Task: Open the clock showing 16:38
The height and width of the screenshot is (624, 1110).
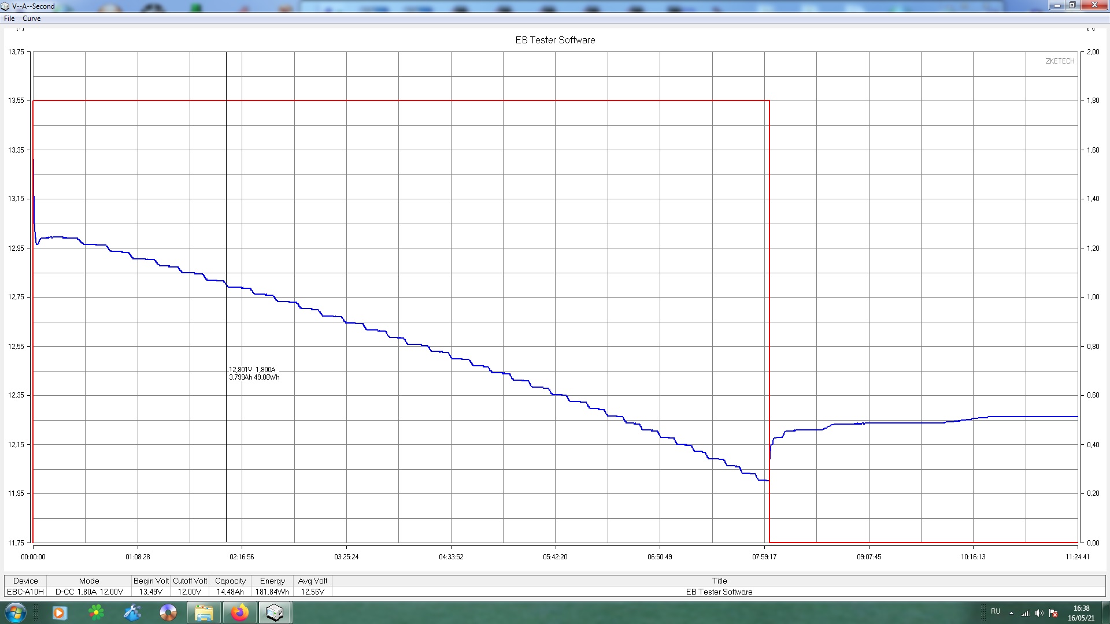Action: pyautogui.click(x=1081, y=612)
